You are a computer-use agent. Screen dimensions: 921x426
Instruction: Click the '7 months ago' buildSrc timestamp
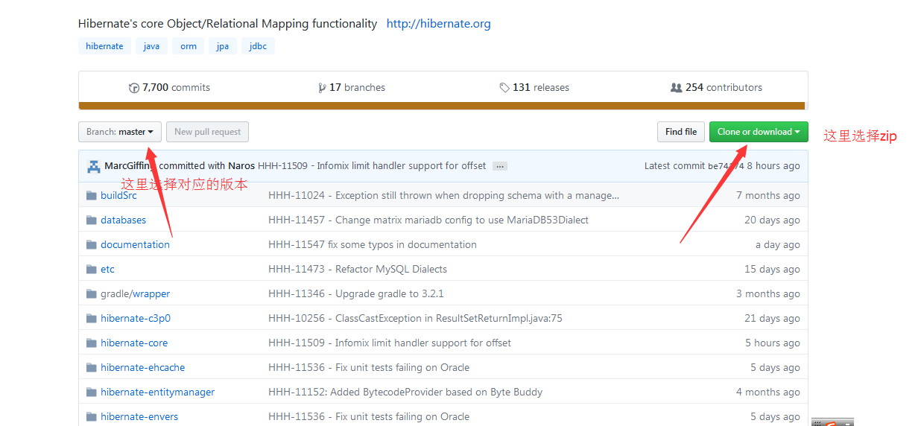[x=768, y=196]
